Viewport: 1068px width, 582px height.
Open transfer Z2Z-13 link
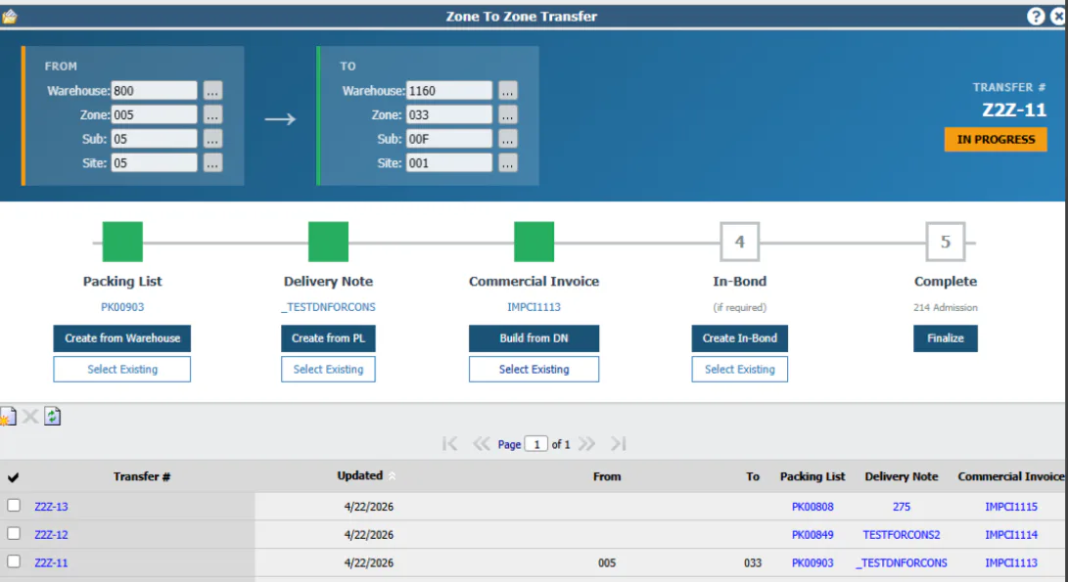[51, 507]
